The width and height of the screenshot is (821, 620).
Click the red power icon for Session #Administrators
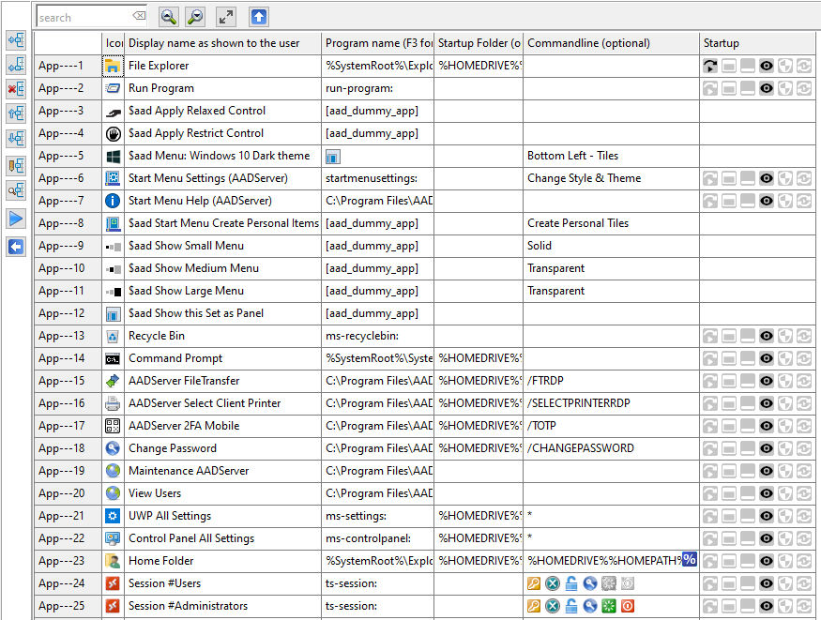click(627, 606)
